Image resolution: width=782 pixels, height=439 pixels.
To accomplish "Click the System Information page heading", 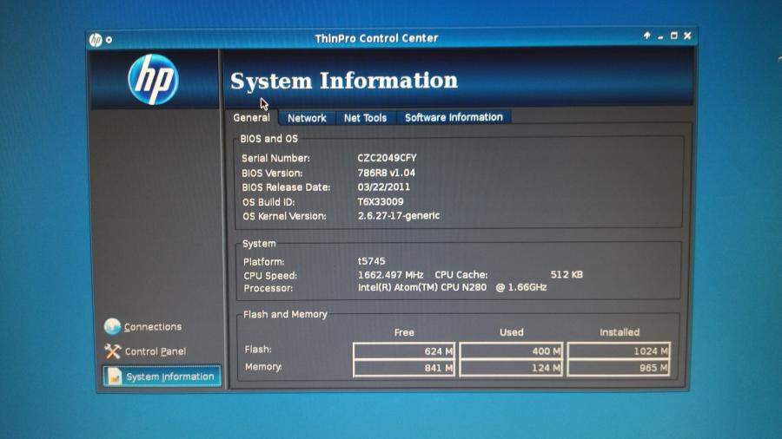I will point(343,81).
